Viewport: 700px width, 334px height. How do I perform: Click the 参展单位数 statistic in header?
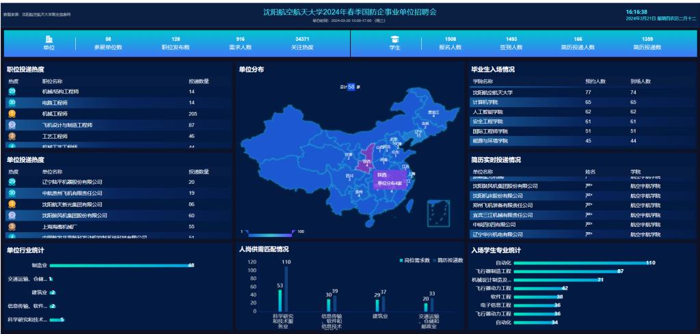point(108,47)
